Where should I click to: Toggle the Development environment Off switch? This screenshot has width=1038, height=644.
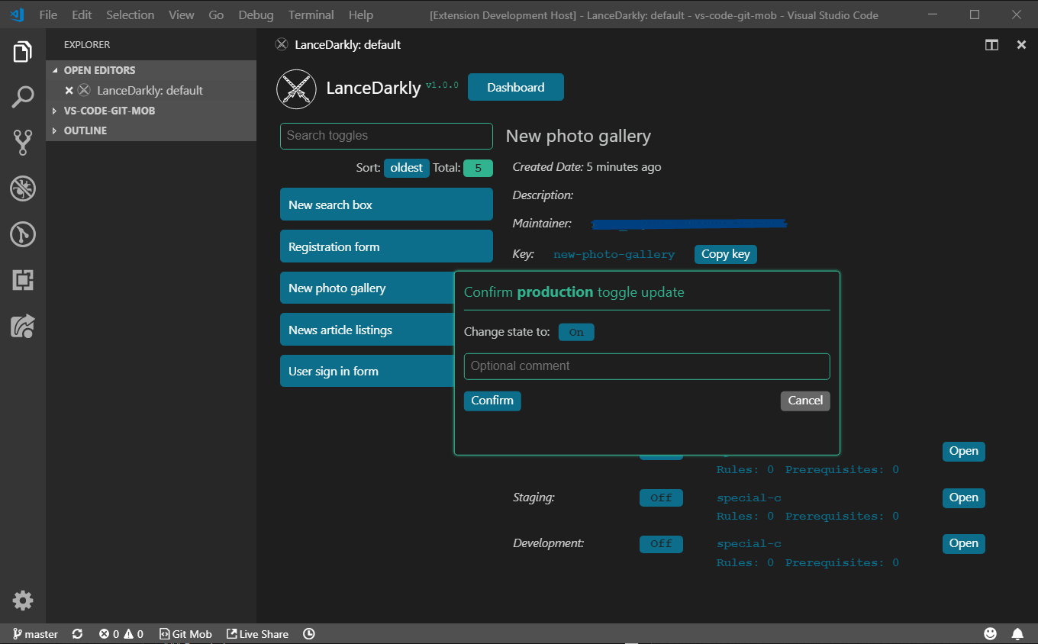pos(661,544)
